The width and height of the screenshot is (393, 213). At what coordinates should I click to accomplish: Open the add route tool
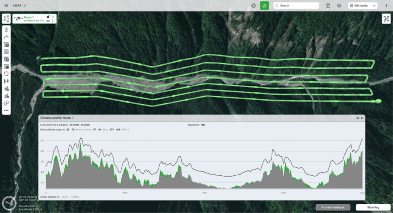point(6,19)
